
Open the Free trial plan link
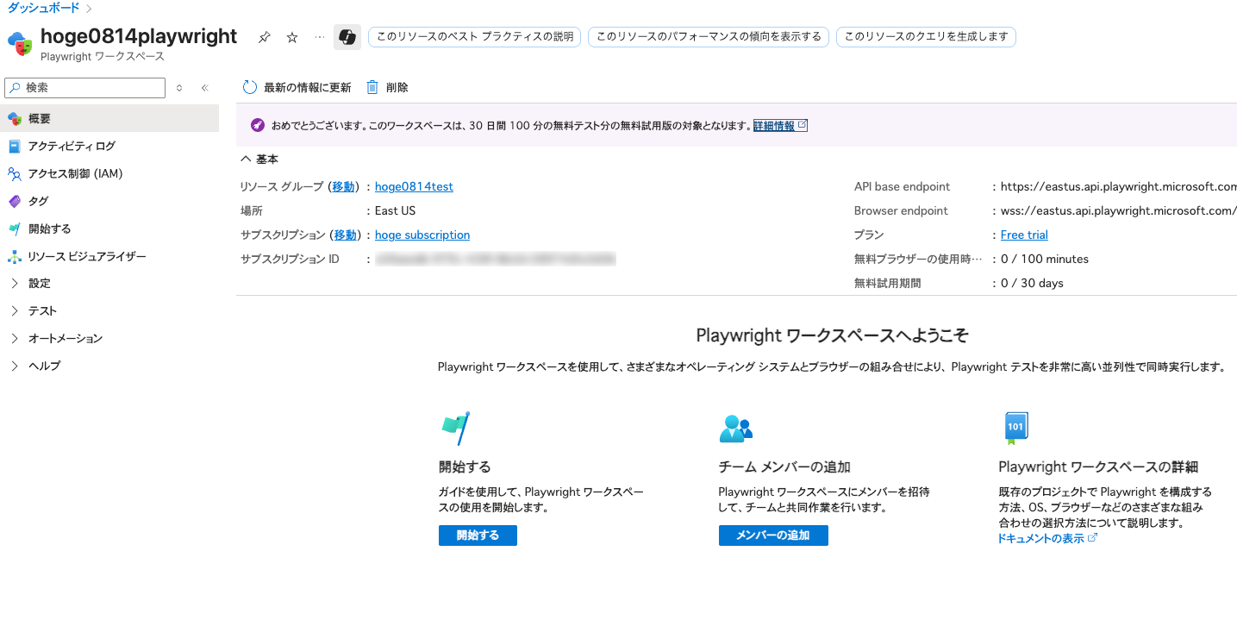[x=1024, y=235]
